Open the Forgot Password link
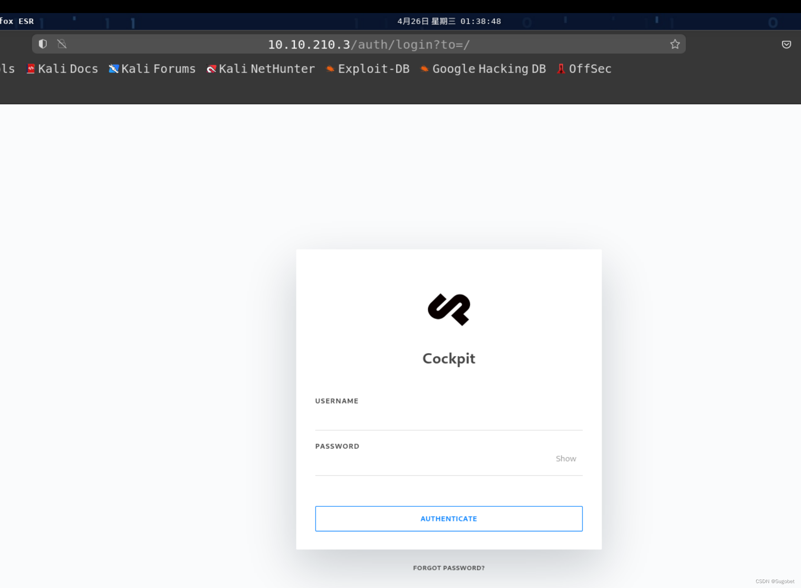This screenshot has width=801, height=588. point(449,568)
